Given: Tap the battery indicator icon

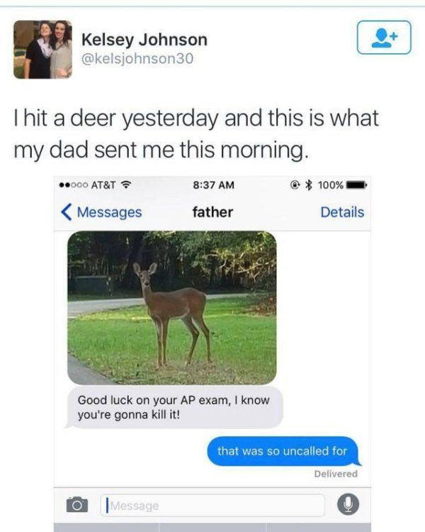Looking at the screenshot, I should 356,185.
